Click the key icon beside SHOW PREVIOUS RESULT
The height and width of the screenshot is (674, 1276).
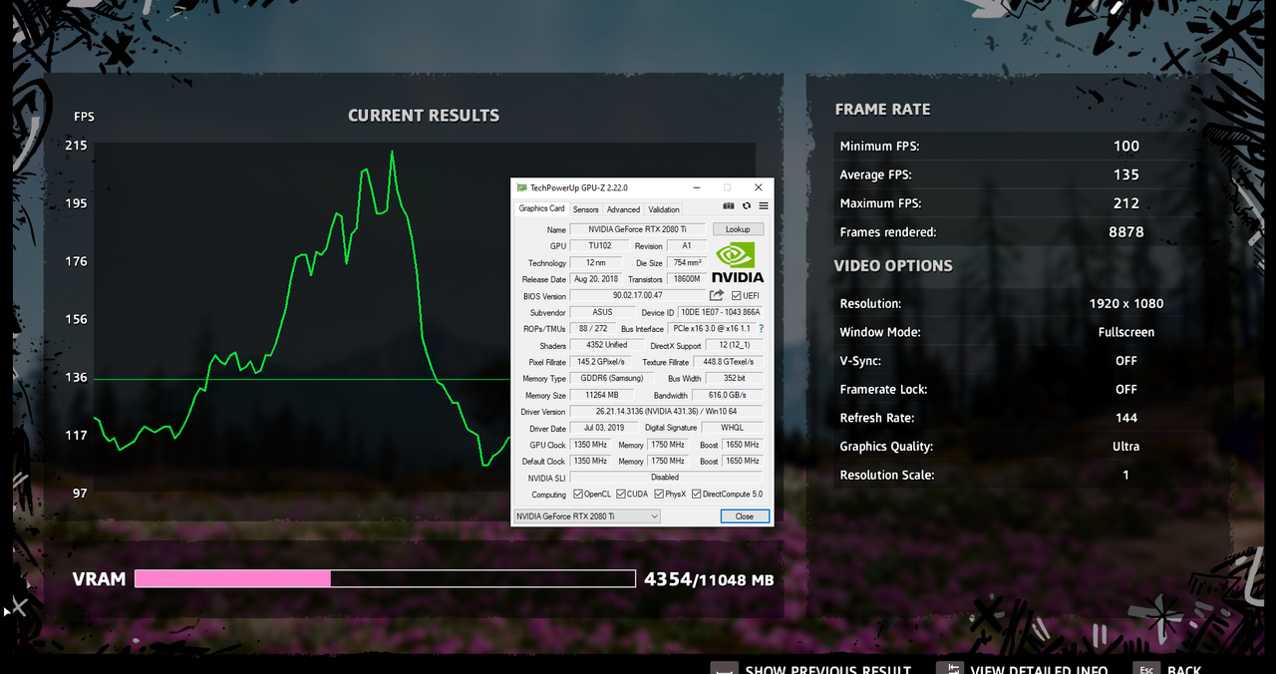coord(724,670)
